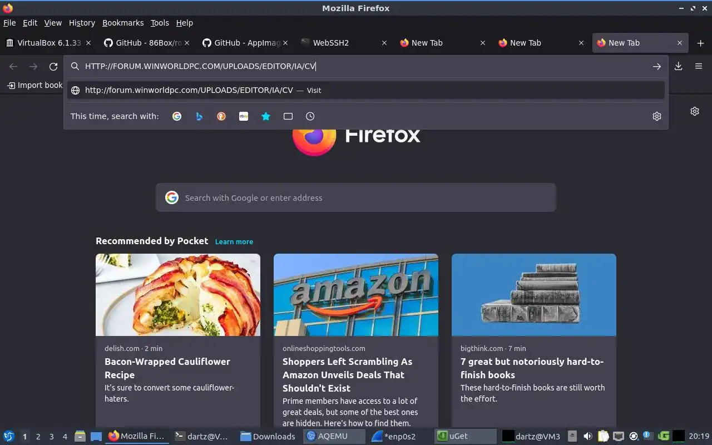Click Pocket Learn more link
712x445 pixels.
[x=234, y=241]
